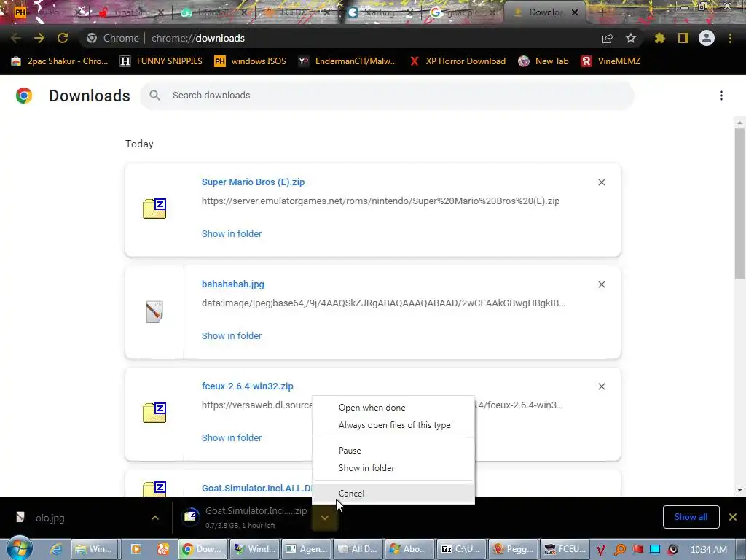The height and width of the screenshot is (560, 746).
Task: Open the New Tab bookmark
Action: [543, 61]
